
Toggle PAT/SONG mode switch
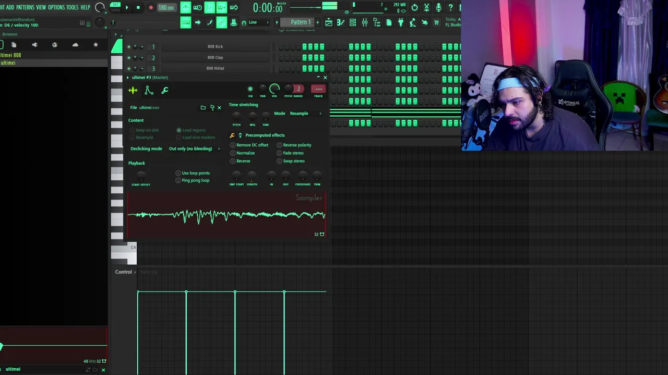pyautogui.click(x=115, y=7)
